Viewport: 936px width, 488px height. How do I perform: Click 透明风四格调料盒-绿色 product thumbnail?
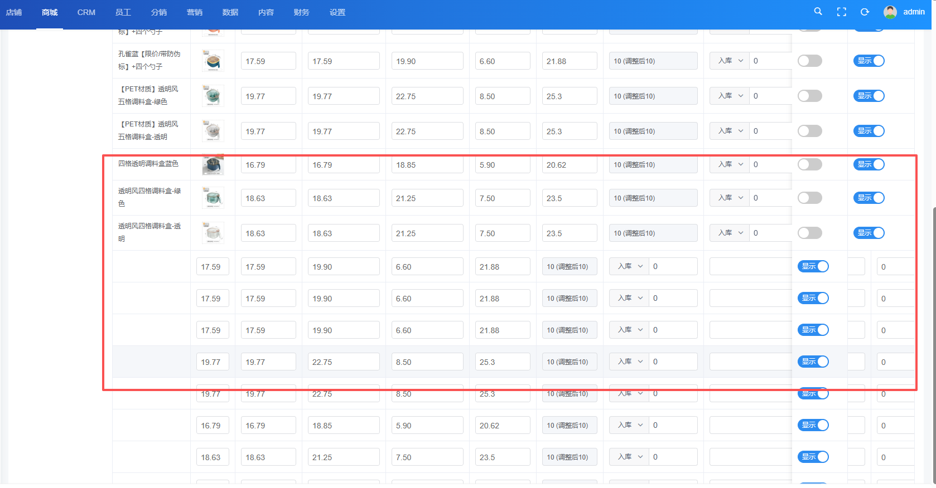click(213, 198)
